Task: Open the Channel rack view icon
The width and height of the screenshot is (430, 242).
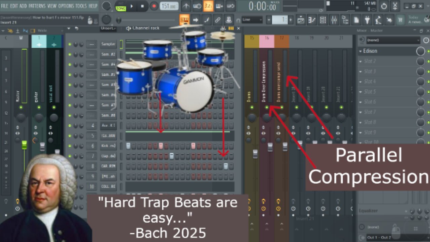Action: tap(323, 20)
